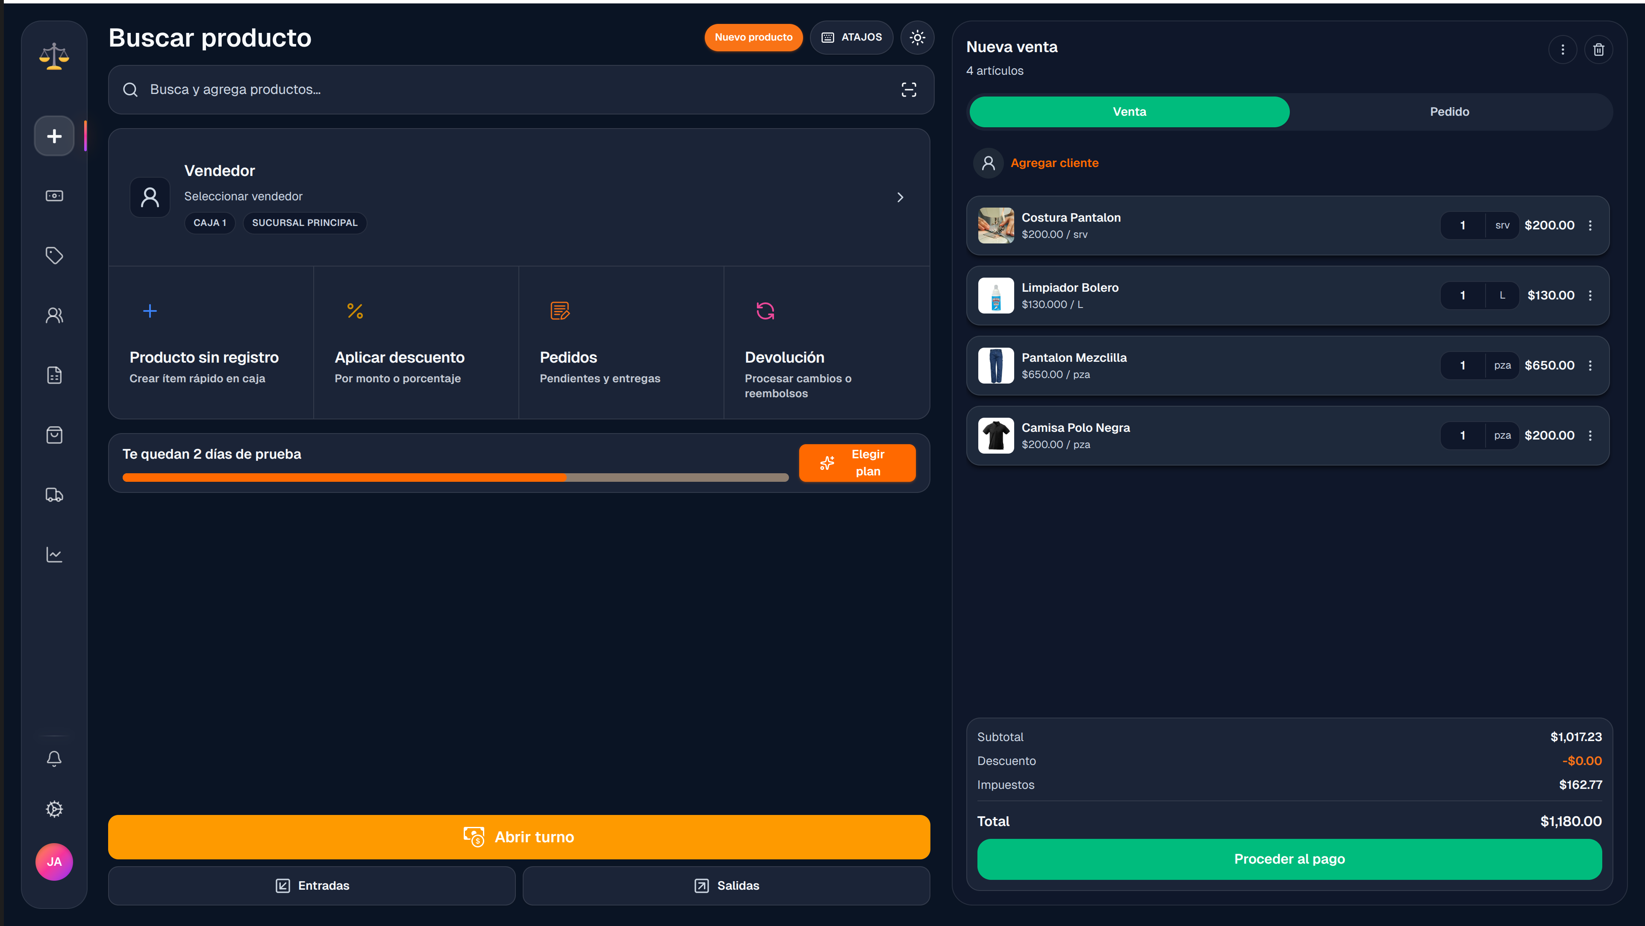Select the Venta tab
The image size is (1645, 926).
(x=1129, y=111)
